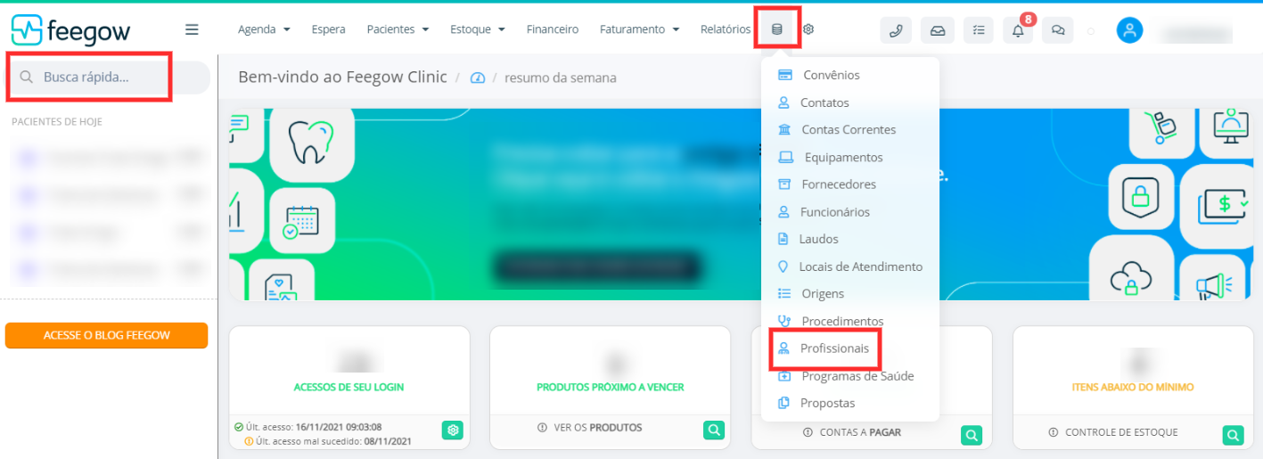This screenshot has height=459, width=1263.
Task: Open settings gear icon in top navigation
Action: tap(808, 29)
